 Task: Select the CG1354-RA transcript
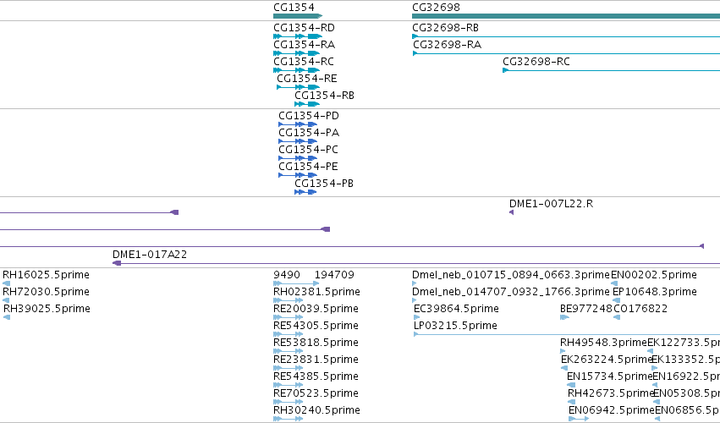point(297,53)
